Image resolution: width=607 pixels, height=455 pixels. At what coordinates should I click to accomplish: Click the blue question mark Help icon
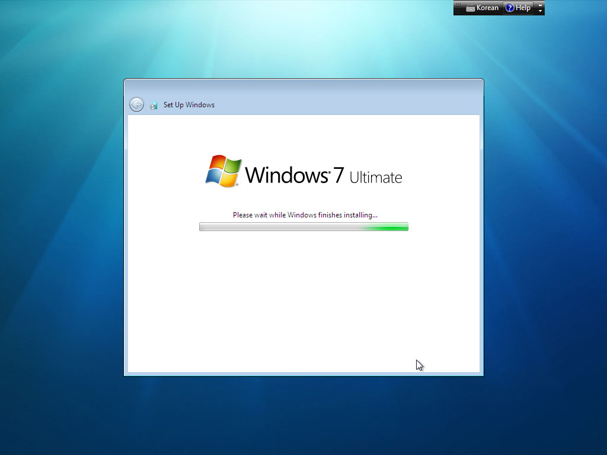(x=510, y=8)
